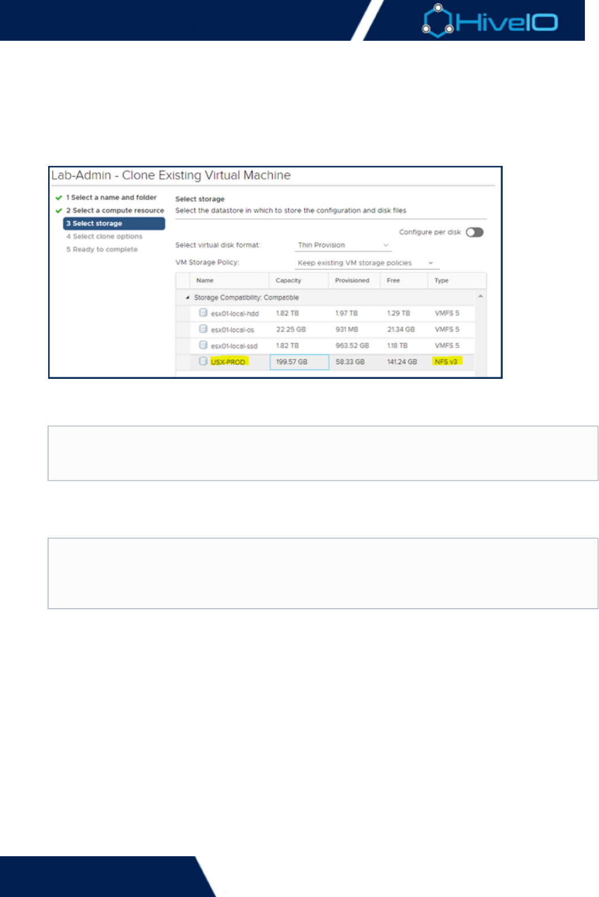Screen dimensions: 599x897
Task: Open step 4 Select clone options
Action: pyautogui.click(x=104, y=237)
